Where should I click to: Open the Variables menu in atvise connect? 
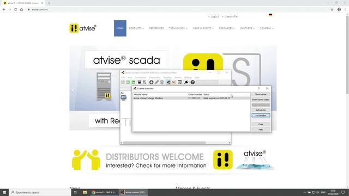coord(167,77)
